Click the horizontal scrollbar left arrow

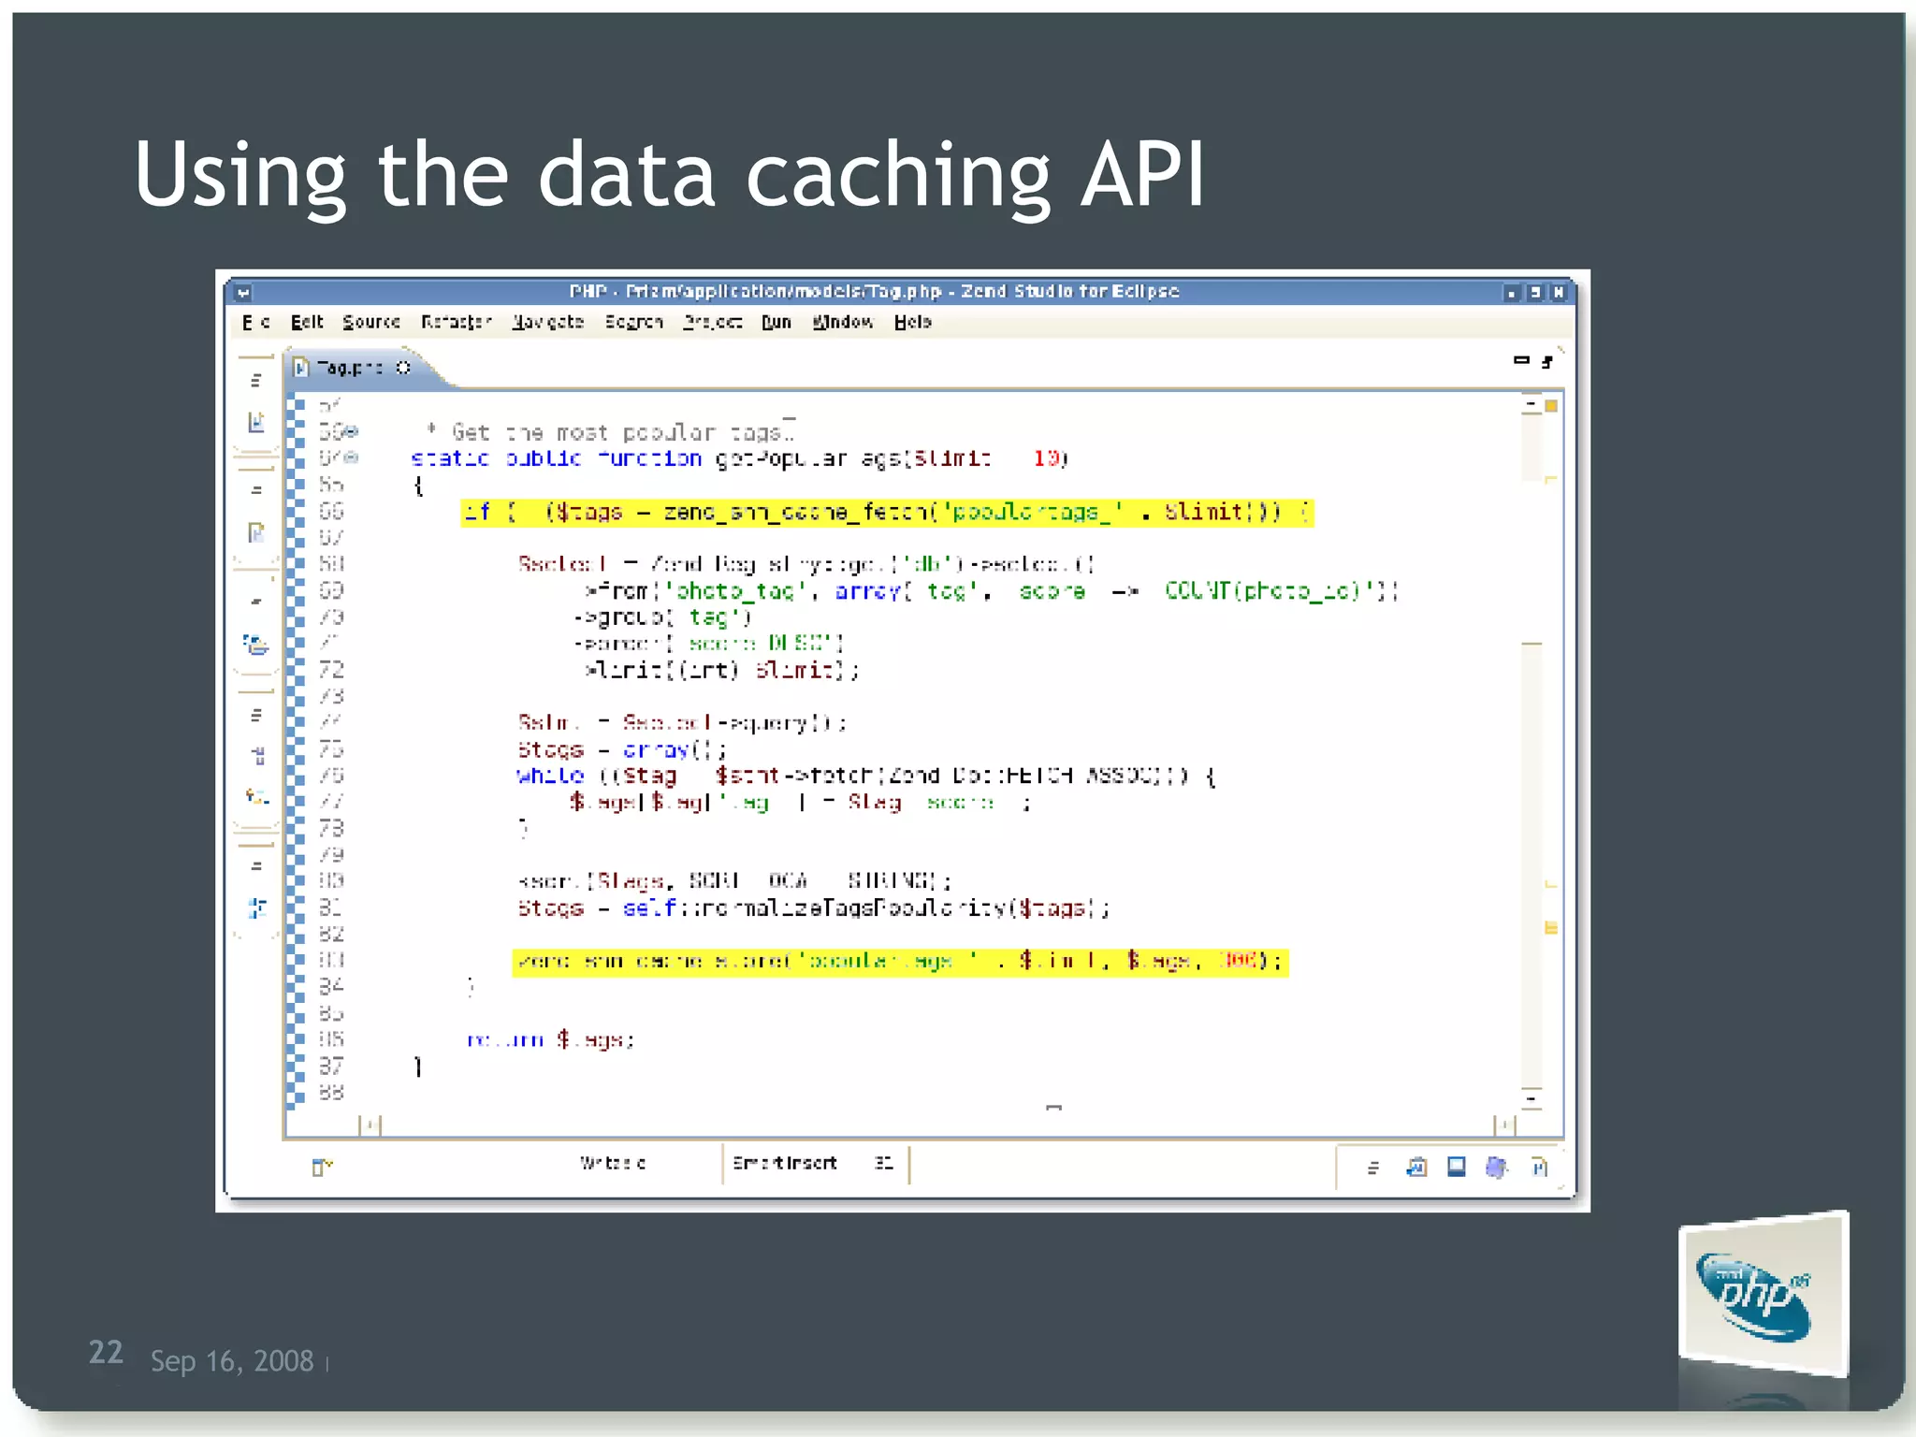pos(371,1125)
